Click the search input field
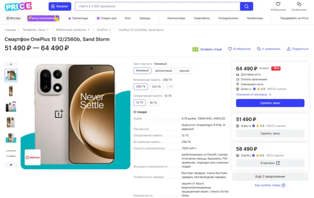The image size is (314, 198). pos(157,6)
